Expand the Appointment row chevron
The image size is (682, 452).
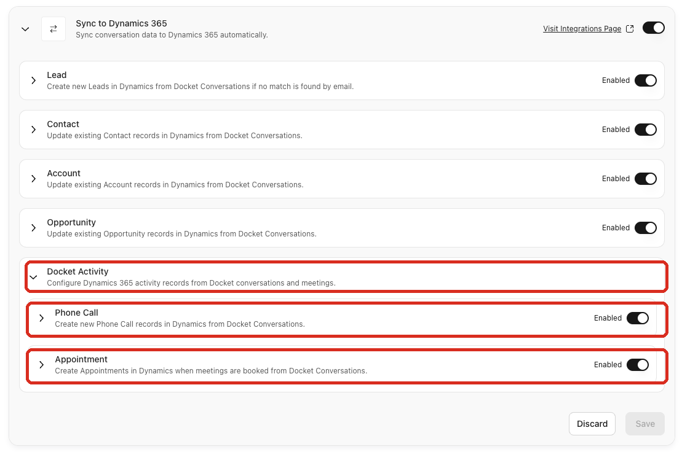click(41, 365)
